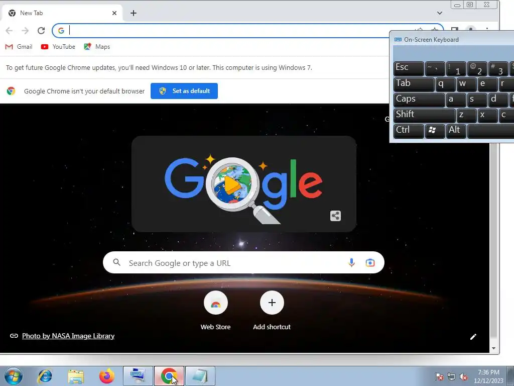Click the network tray icon
This screenshot has height=386, width=514.
point(451,376)
